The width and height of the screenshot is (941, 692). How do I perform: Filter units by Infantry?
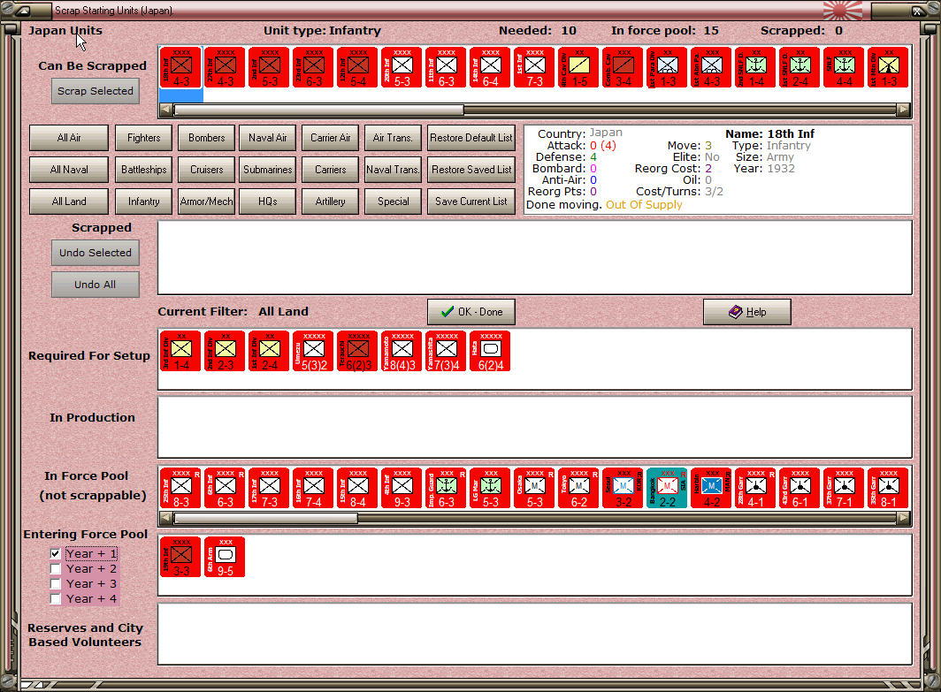pyautogui.click(x=143, y=202)
